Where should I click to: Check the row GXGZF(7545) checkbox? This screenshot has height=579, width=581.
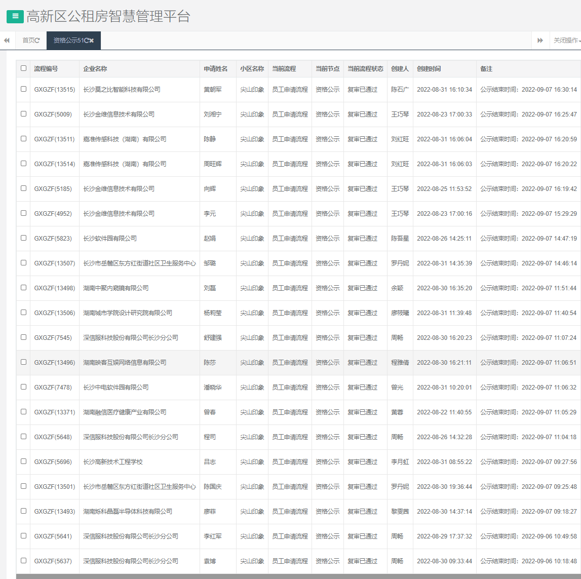(x=23, y=337)
